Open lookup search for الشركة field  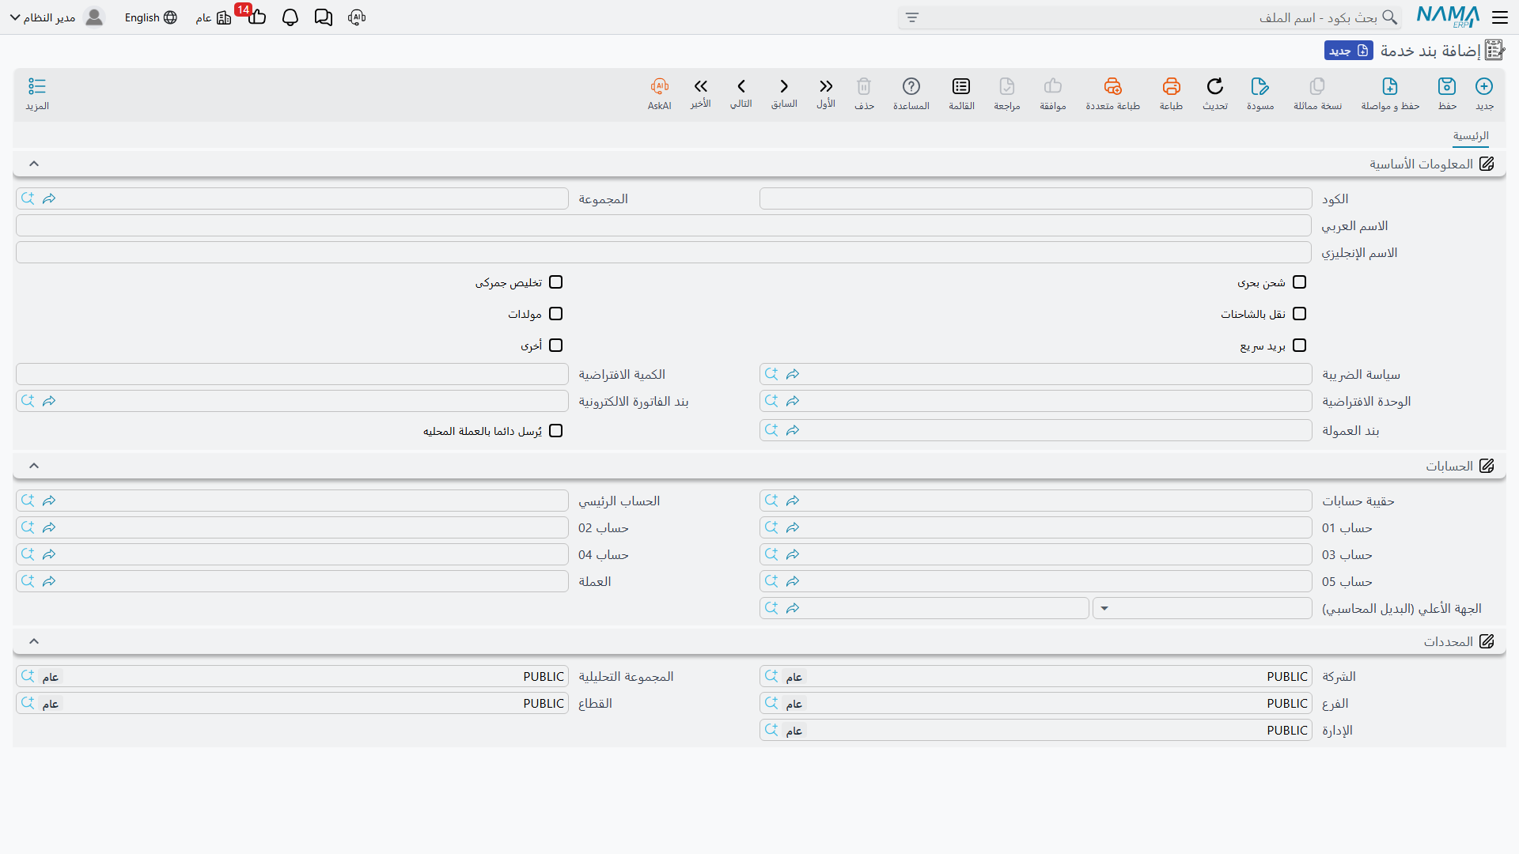tap(771, 676)
